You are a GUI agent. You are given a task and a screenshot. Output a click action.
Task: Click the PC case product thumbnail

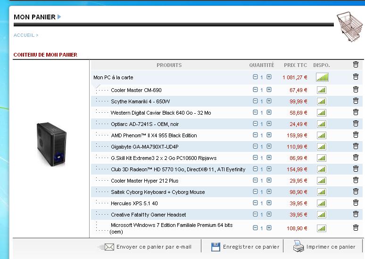click(51, 144)
